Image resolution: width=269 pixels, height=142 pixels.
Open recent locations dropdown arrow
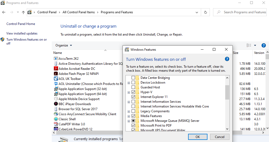18,12
